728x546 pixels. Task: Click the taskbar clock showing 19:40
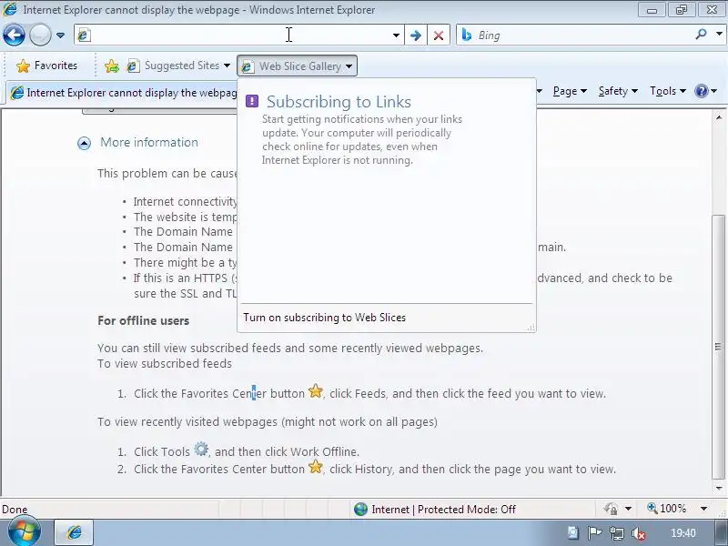[683, 533]
